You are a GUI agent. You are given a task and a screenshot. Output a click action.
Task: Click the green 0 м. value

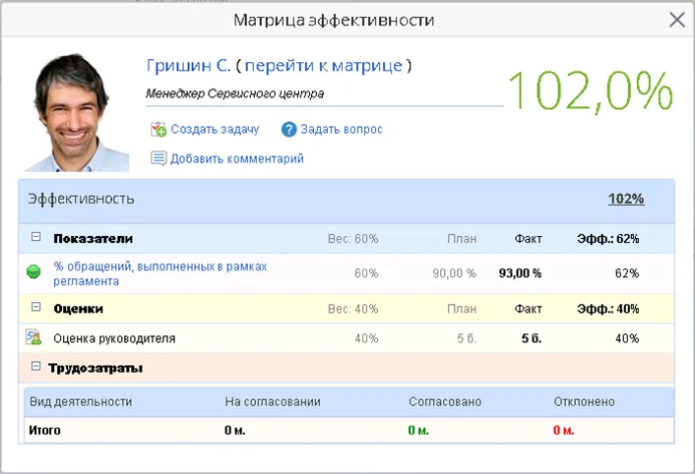418,430
